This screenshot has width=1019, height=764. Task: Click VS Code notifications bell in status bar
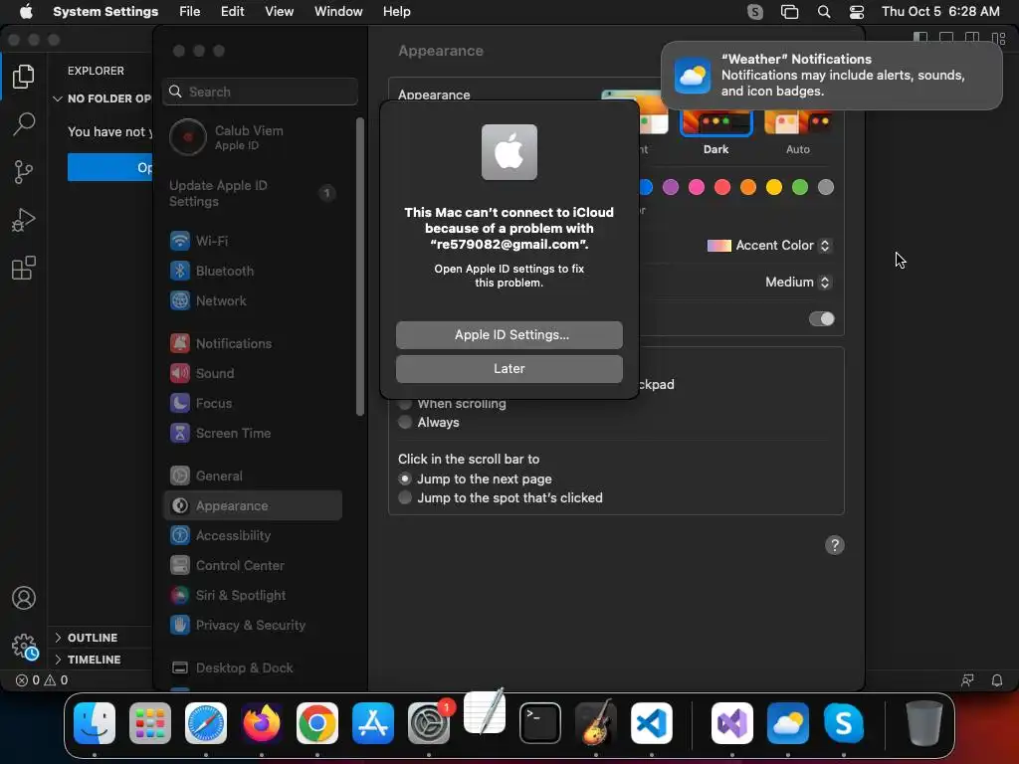coord(996,680)
